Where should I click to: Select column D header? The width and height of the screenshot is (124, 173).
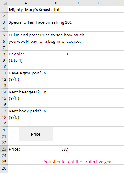(x=99, y=3)
